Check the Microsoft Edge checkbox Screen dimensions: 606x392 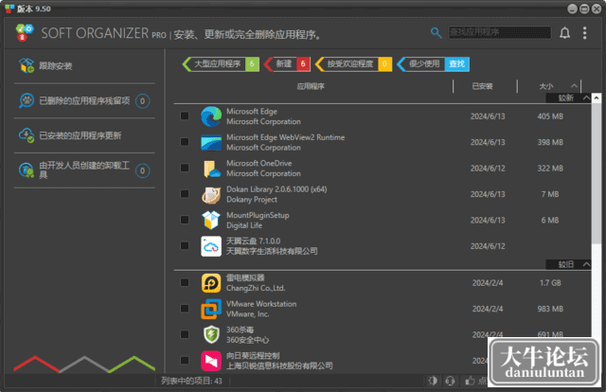[x=185, y=116]
